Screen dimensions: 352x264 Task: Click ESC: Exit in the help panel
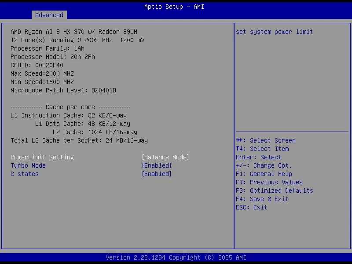pyautogui.click(x=251, y=207)
